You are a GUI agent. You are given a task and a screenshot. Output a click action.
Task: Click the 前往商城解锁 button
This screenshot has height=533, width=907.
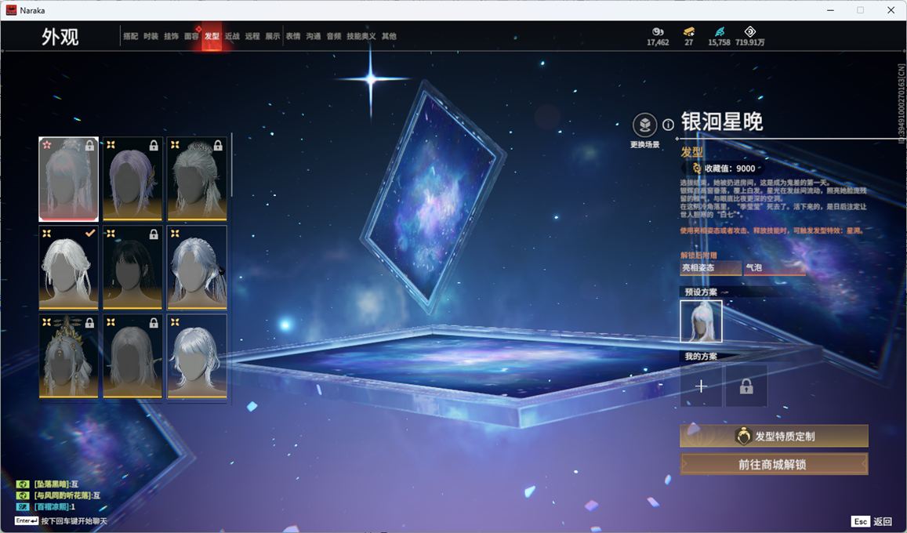[x=774, y=464]
